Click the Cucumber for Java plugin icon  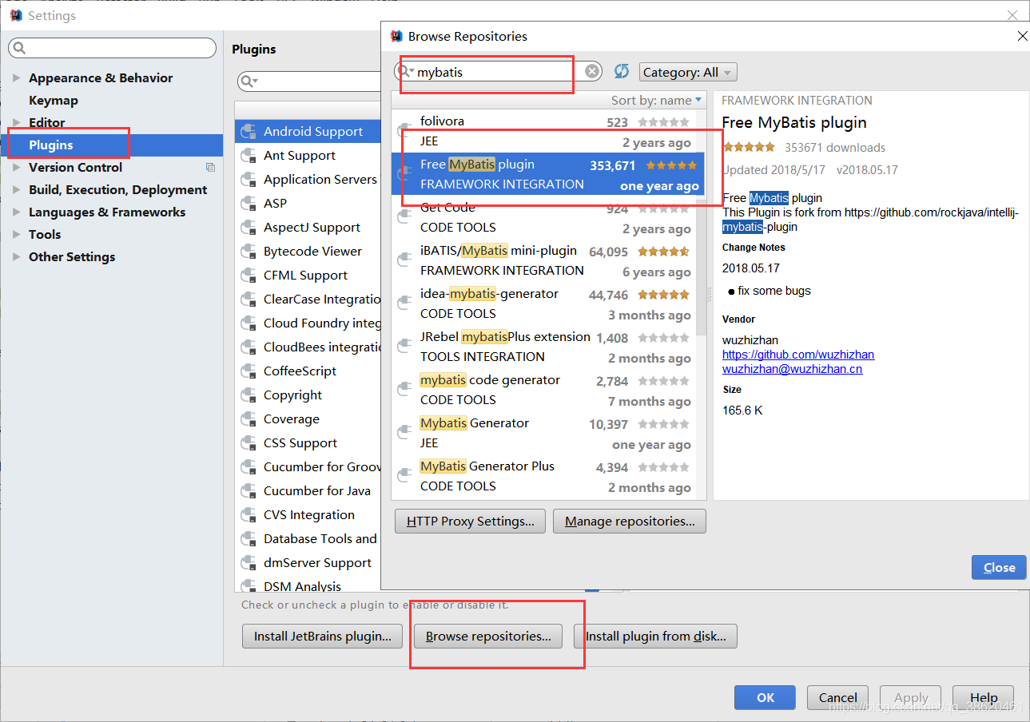pyautogui.click(x=249, y=491)
